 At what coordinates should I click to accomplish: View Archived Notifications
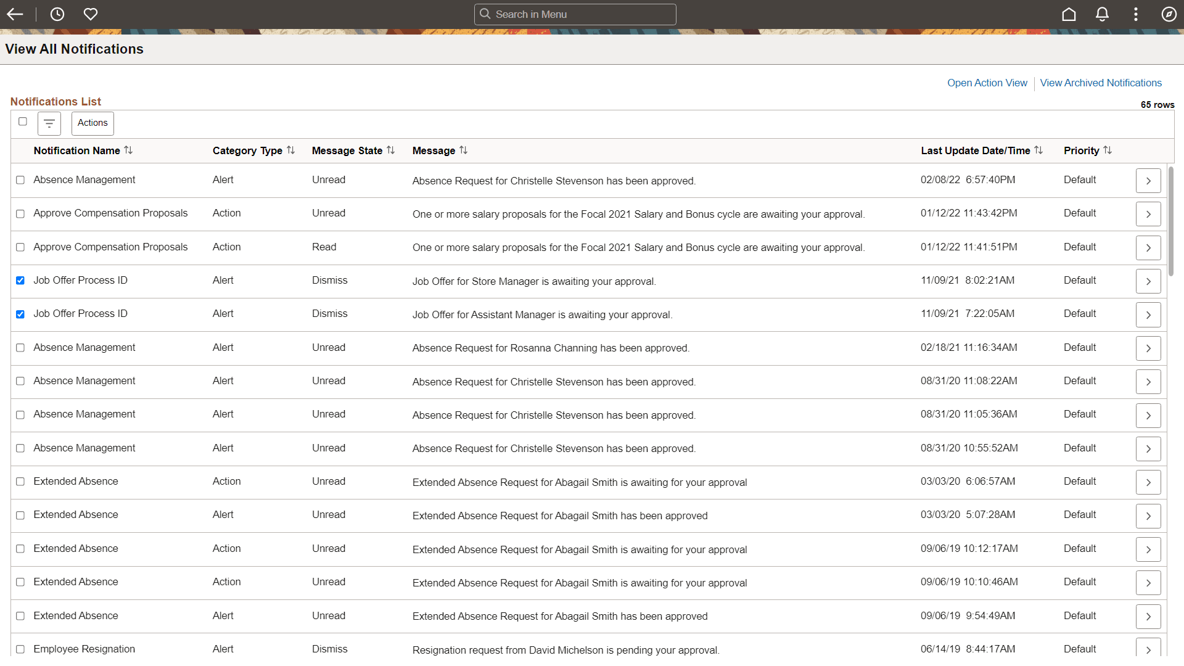(1101, 83)
